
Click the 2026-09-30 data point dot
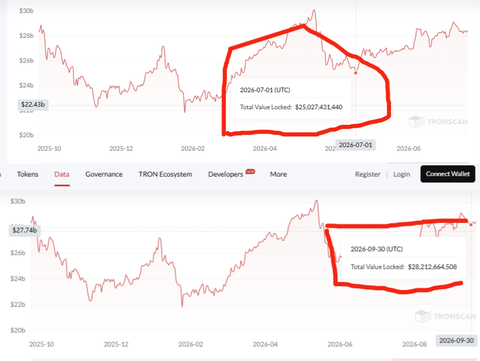[471, 225]
